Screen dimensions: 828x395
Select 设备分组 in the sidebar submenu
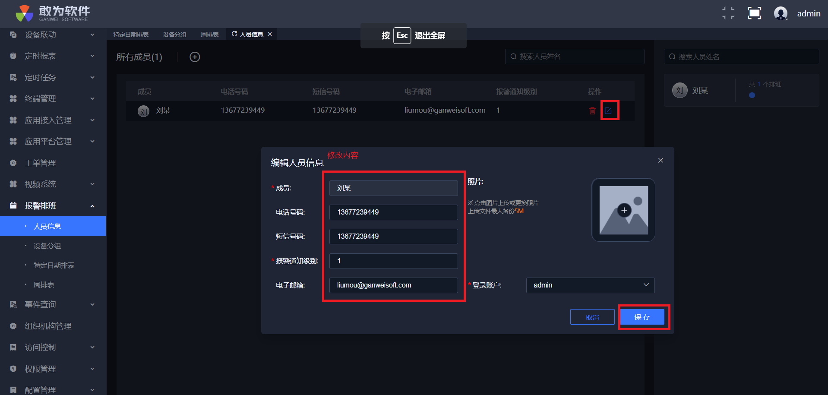click(x=53, y=246)
